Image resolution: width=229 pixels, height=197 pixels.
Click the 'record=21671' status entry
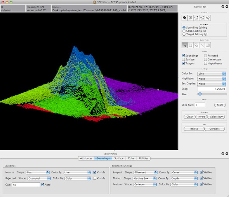[x=38, y=9]
